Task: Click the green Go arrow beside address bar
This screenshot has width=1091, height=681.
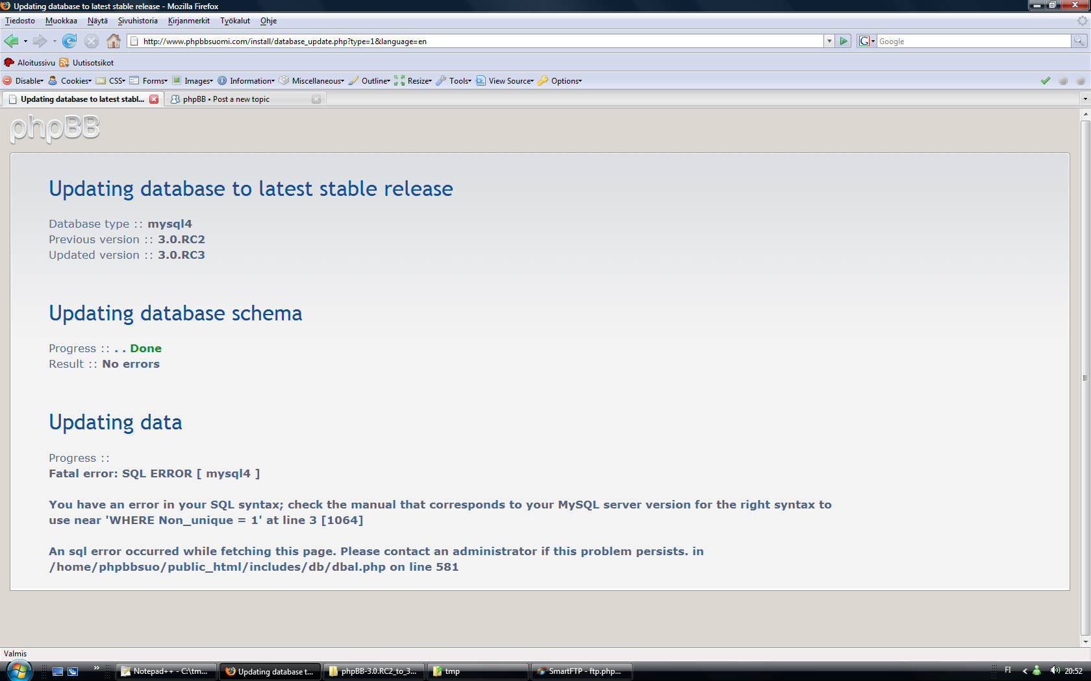Action: [844, 42]
